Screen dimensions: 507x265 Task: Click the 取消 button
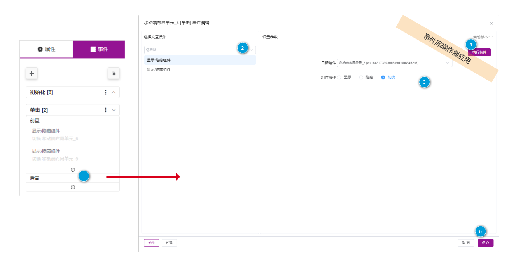pos(466,243)
